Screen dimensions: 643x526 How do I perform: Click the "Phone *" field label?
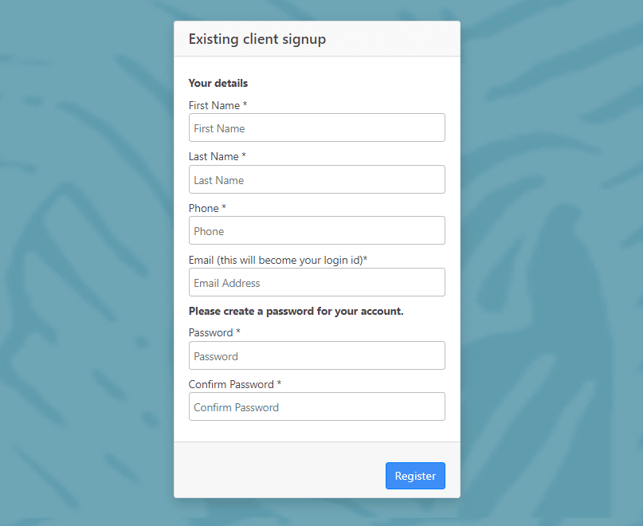coord(207,208)
